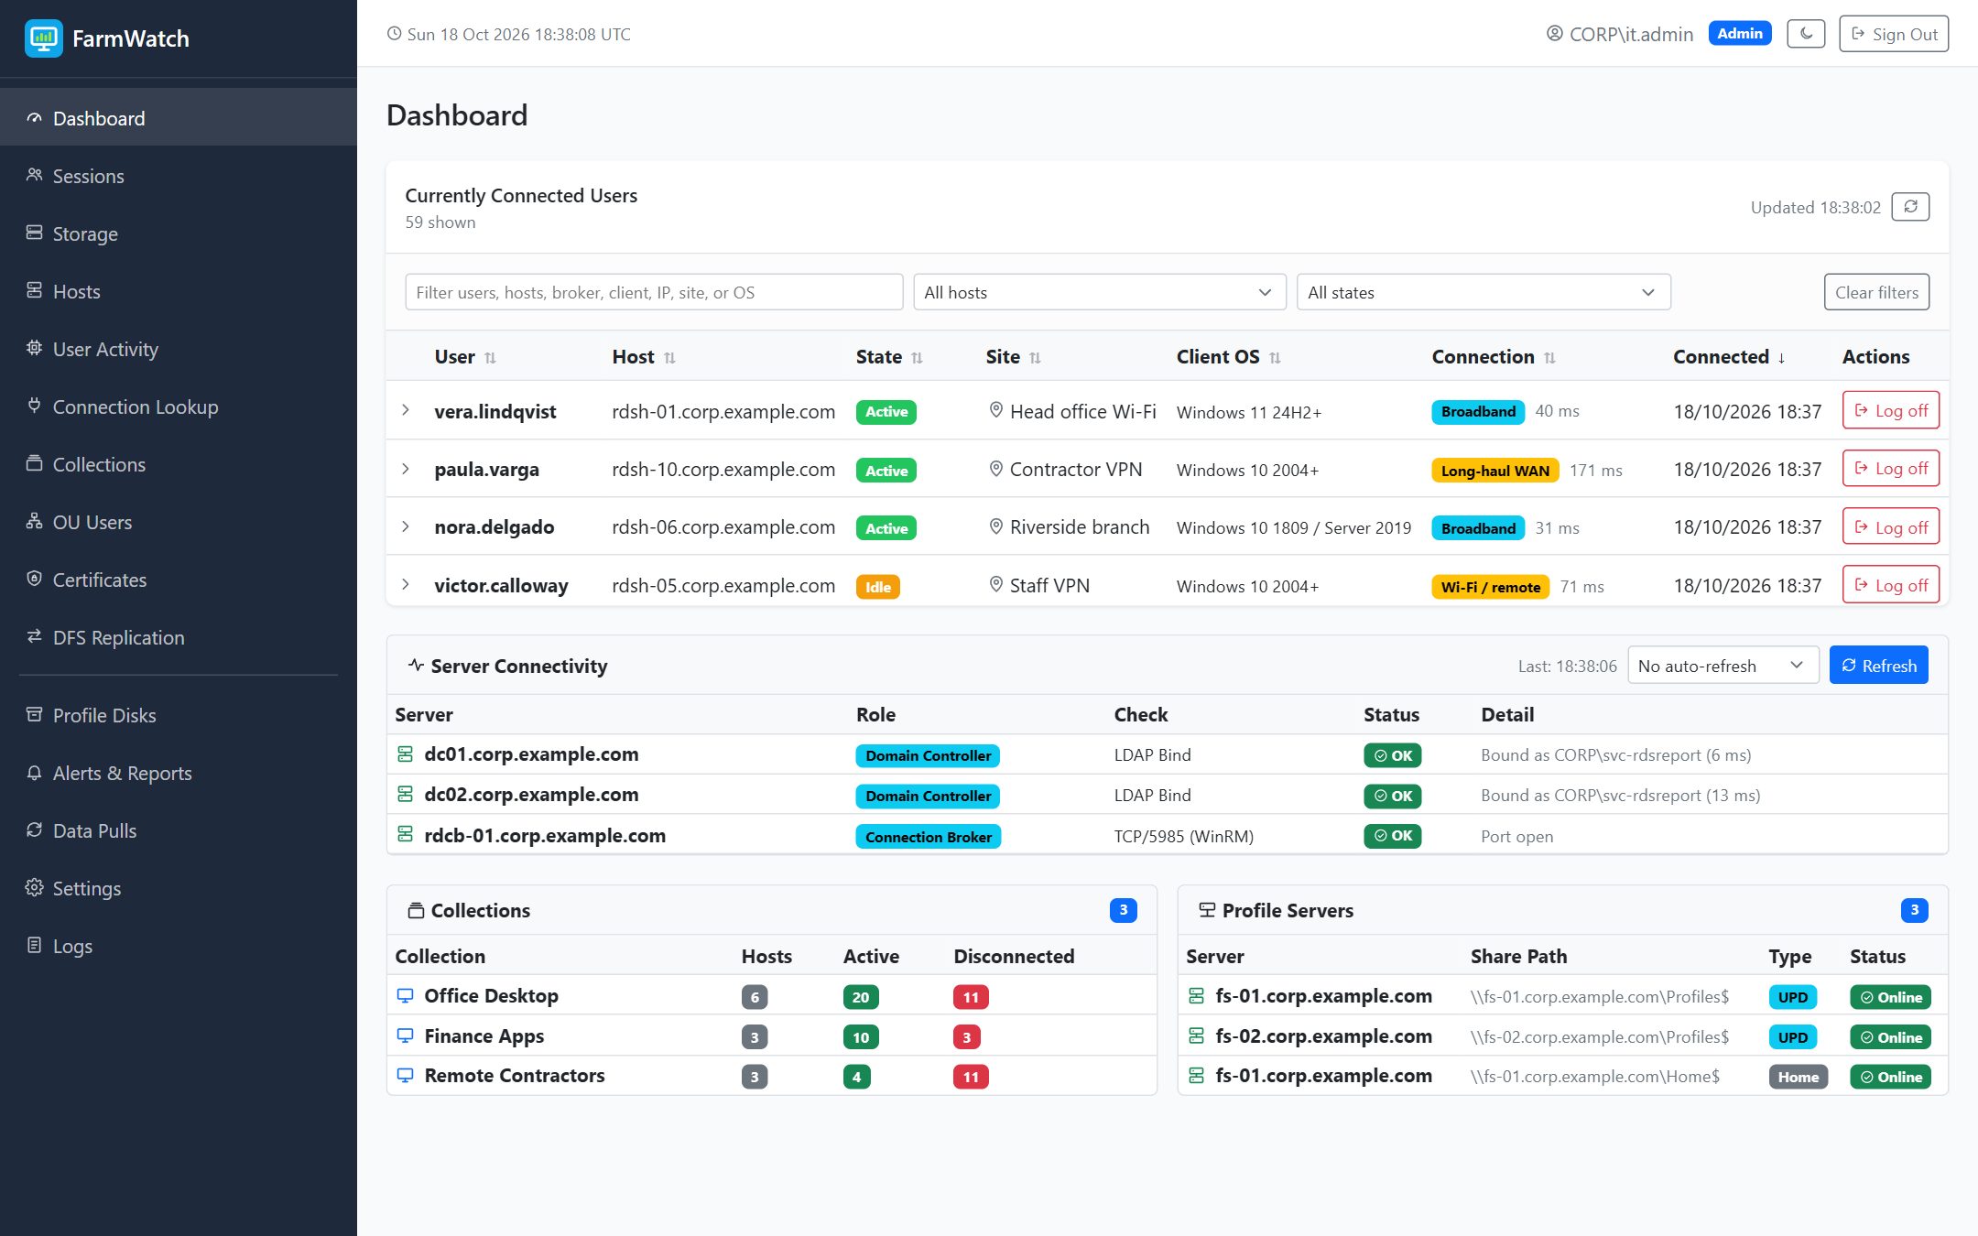Expand the vera.lindqvist row
The width and height of the screenshot is (1978, 1236).
click(406, 410)
